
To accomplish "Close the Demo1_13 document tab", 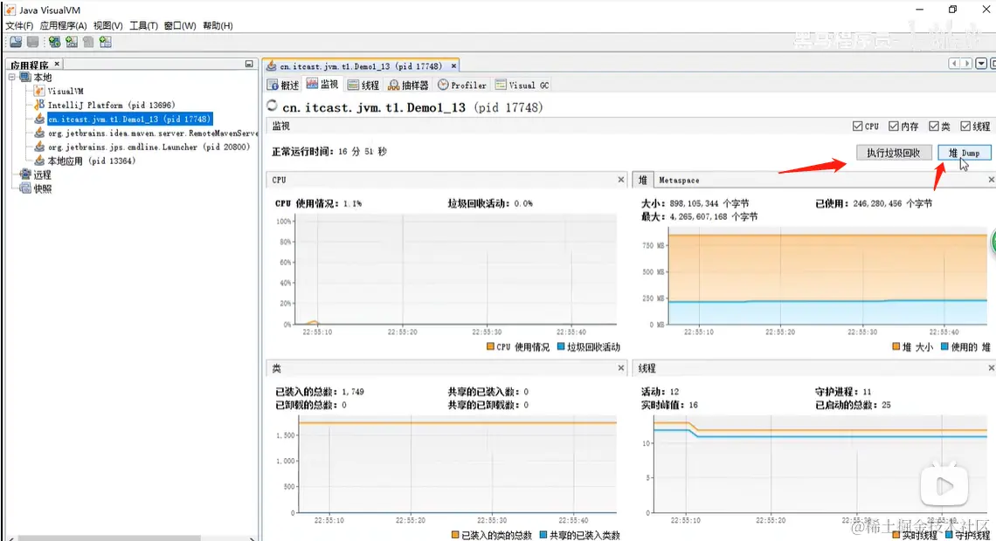I will coord(453,66).
